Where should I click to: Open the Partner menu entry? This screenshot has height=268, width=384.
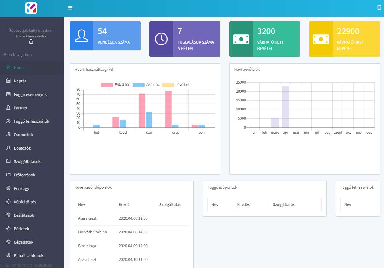(32, 108)
